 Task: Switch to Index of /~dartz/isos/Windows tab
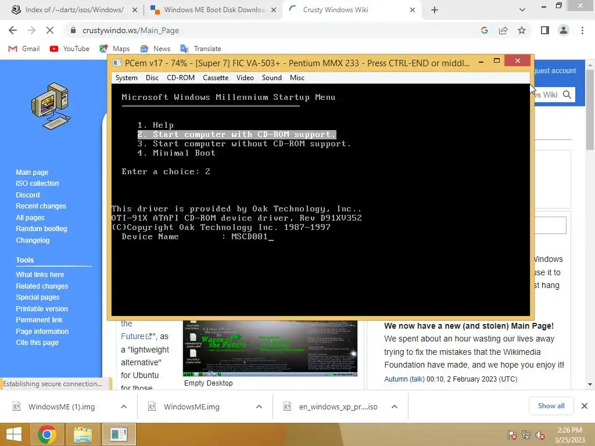pyautogui.click(x=74, y=10)
